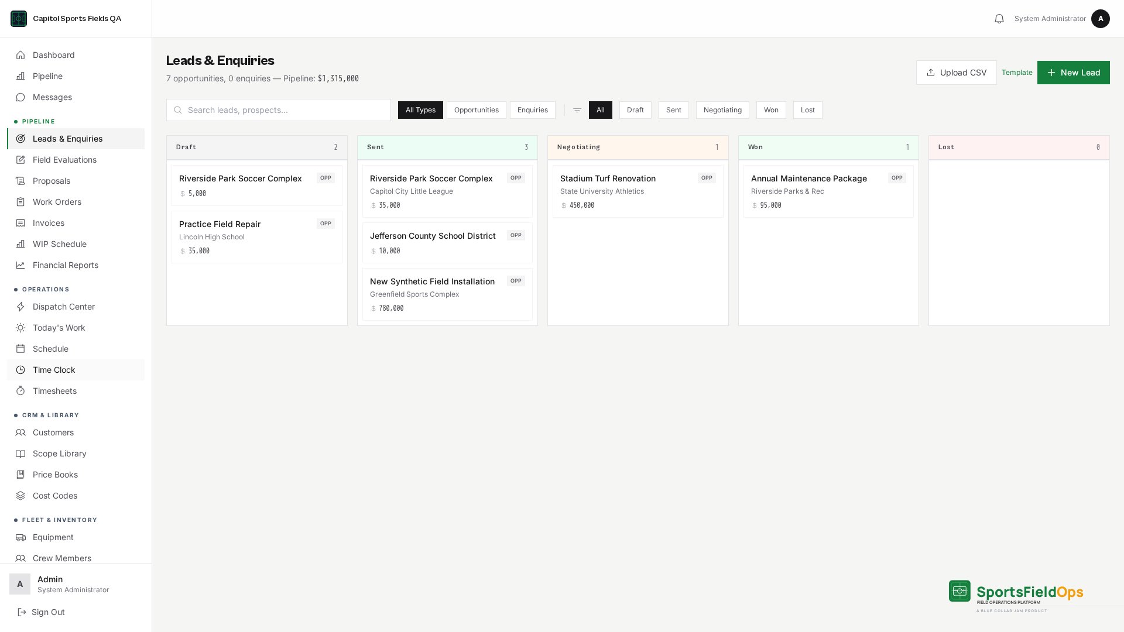The image size is (1124, 632).
Task: Navigate to Messages
Action: click(76, 97)
